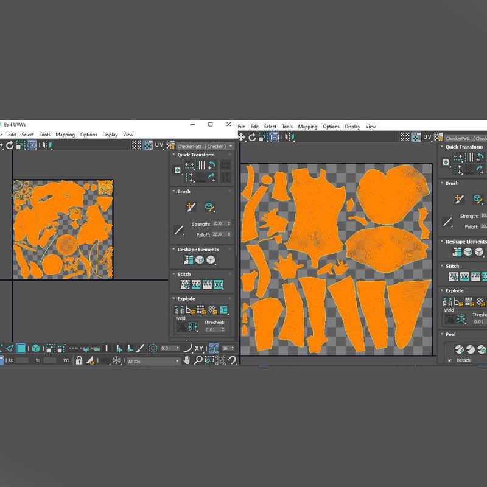Open the CheckerPattern texture dropdown in left window
The height and width of the screenshot is (487, 487).
(205, 146)
